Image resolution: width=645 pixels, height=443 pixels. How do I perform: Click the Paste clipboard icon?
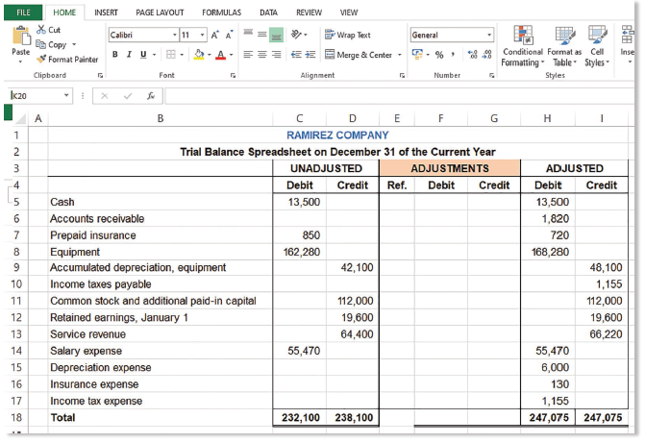(x=20, y=36)
